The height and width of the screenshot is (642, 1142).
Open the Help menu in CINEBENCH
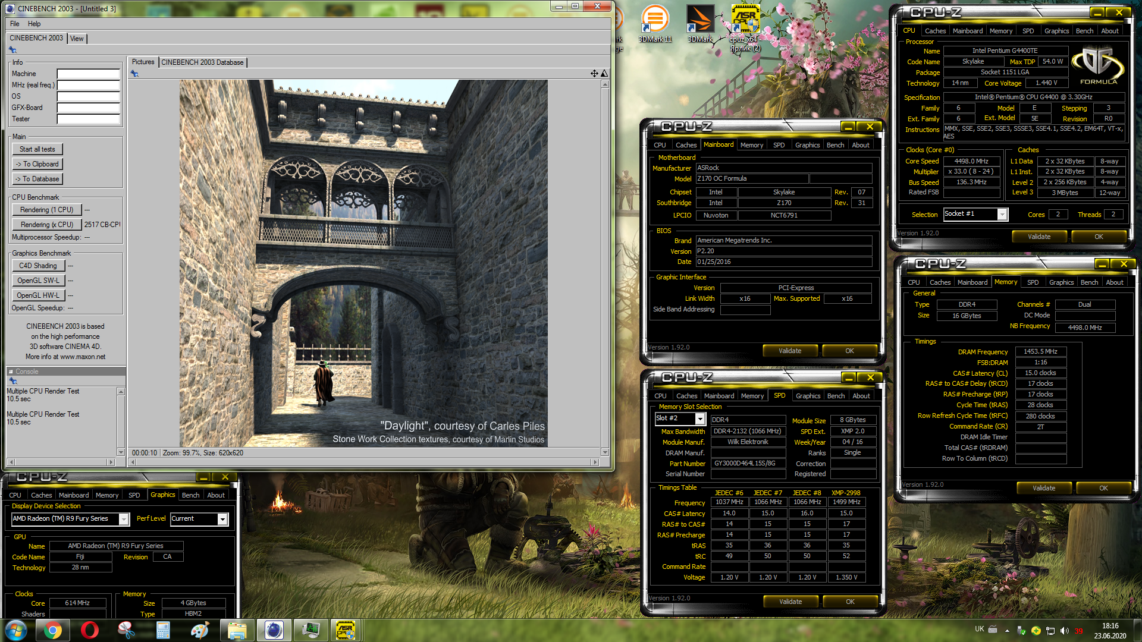[34, 24]
